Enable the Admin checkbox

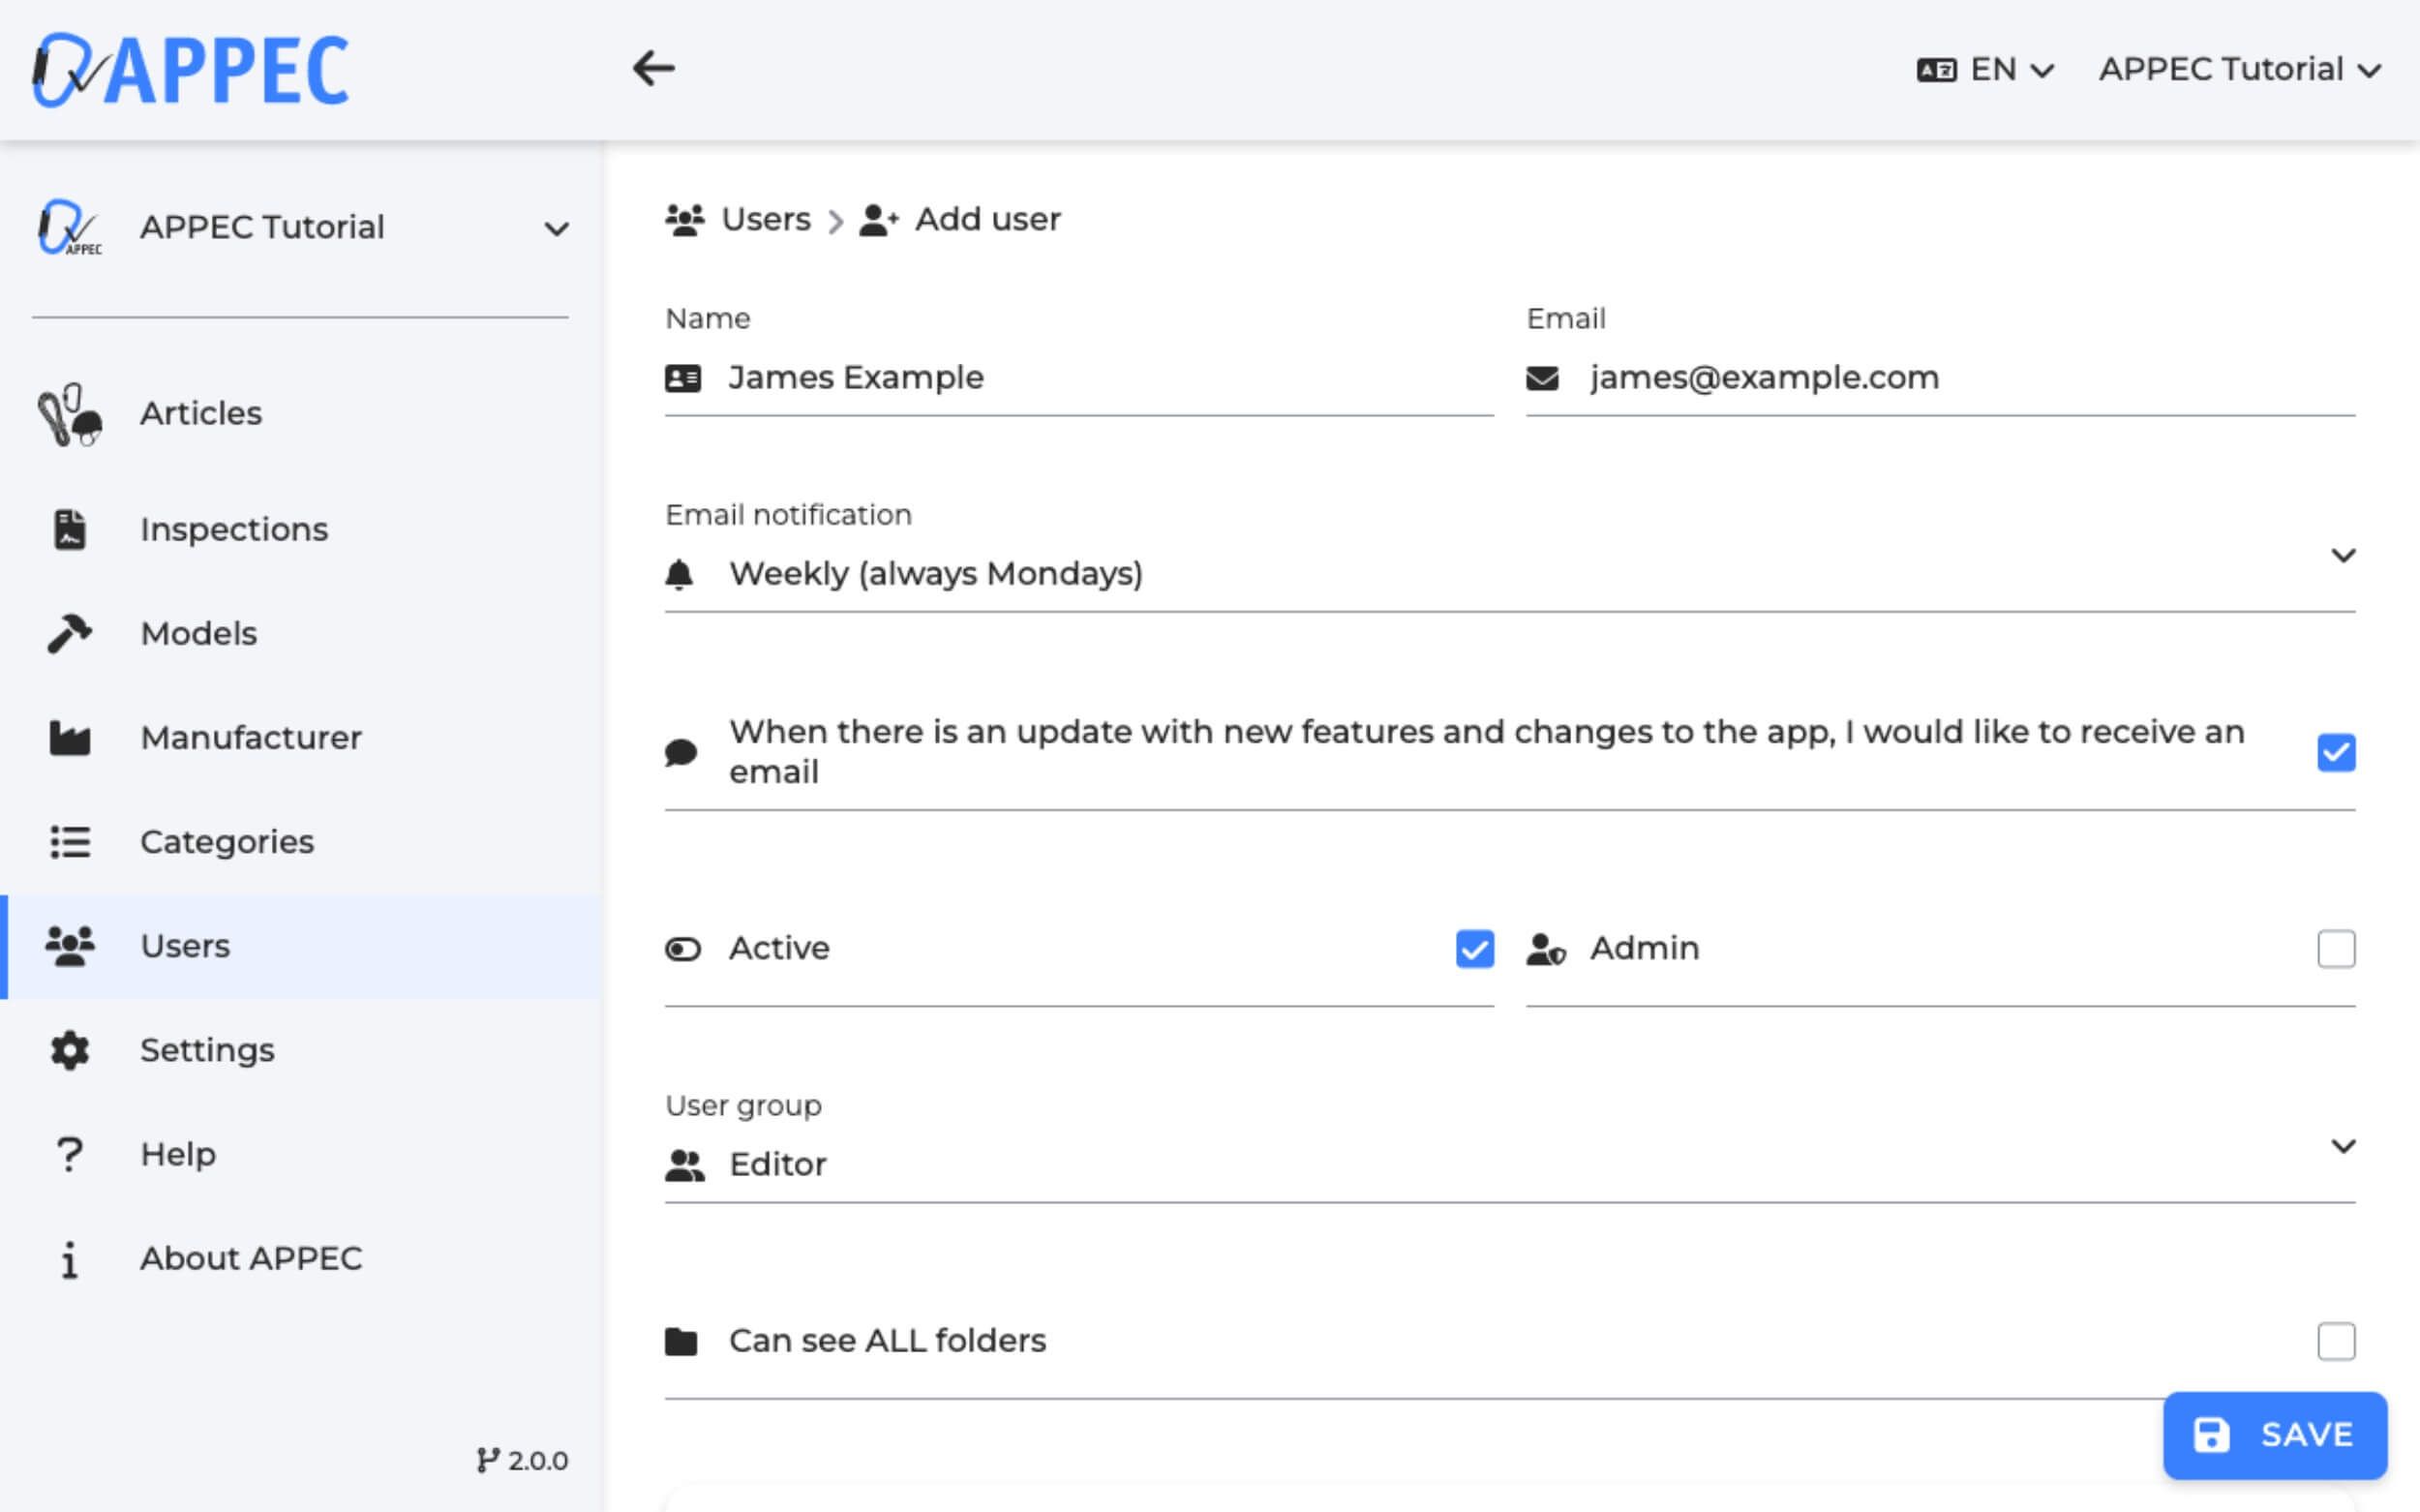(x=2335, y=948)
